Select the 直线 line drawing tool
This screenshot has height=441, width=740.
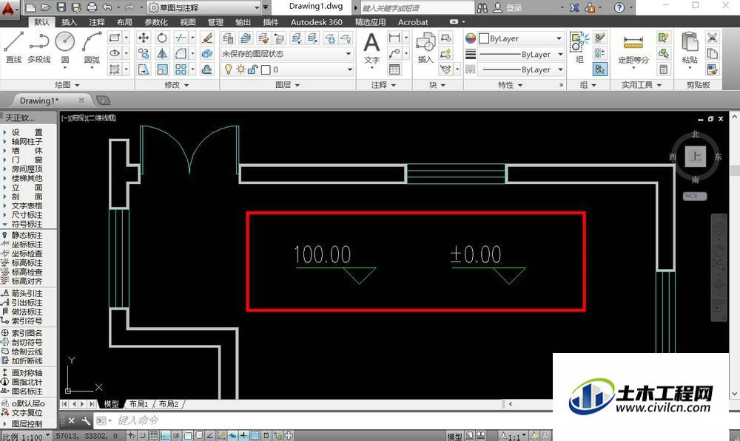(x=13, y=47)
